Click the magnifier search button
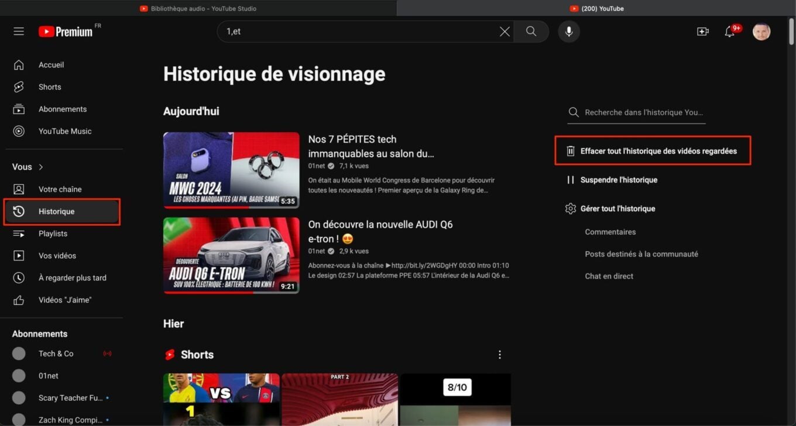796x426 pixels. 531,32
